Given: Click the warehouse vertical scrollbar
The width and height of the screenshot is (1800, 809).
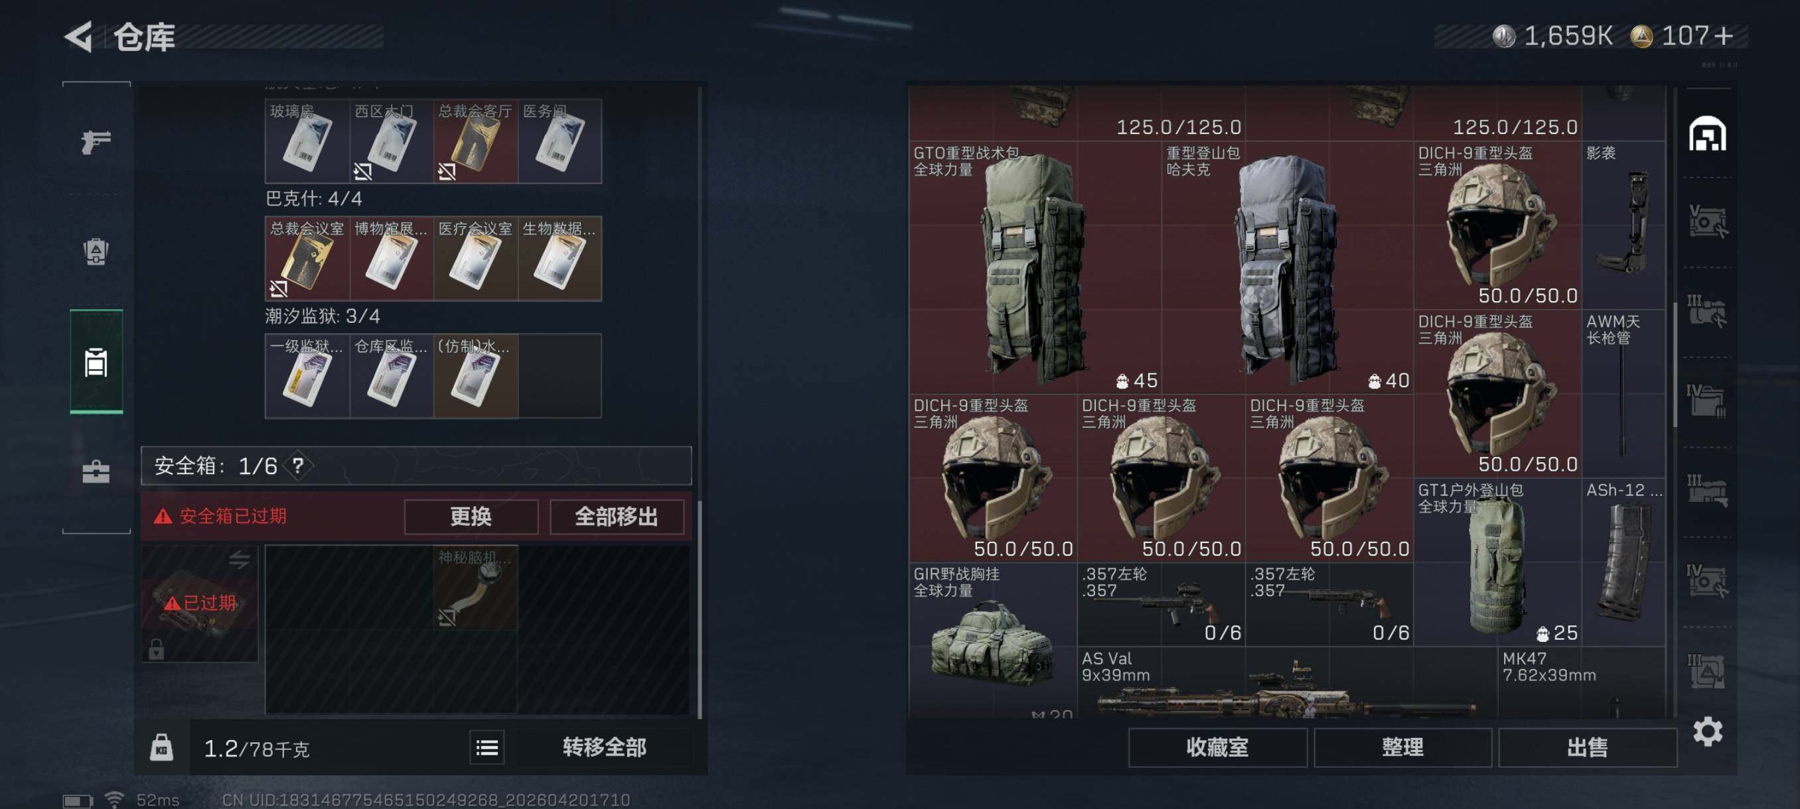Looking at the screenshot, I should click(1675, 363).
